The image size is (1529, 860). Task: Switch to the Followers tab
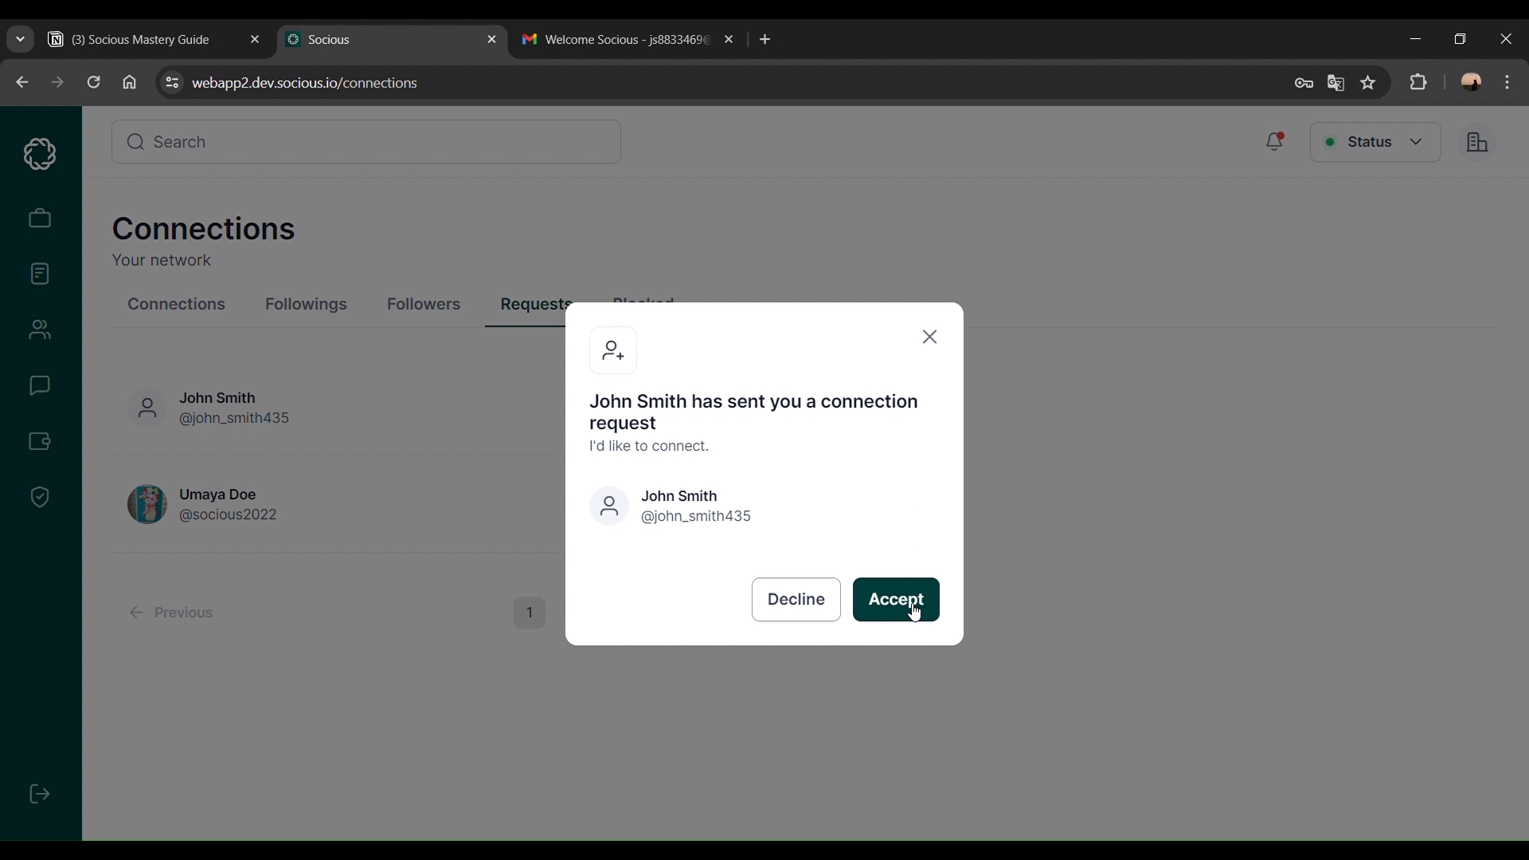point(424,305)
